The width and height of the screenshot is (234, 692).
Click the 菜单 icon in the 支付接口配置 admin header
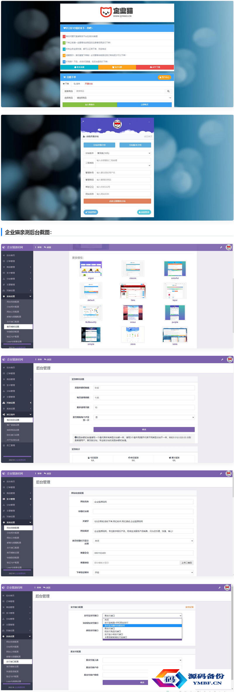[35, 588]
